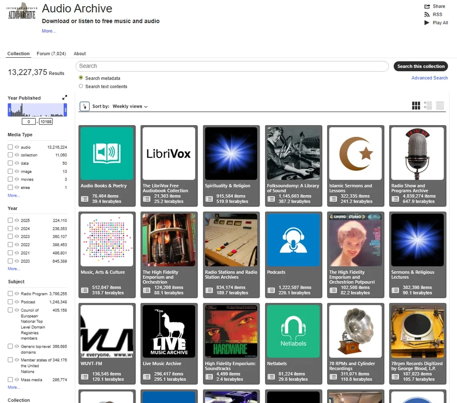Image resolution: width=457 pixels, height=403 pixels.
Task: Check the etree media type checkbox
Action: (x=10, y=187)
